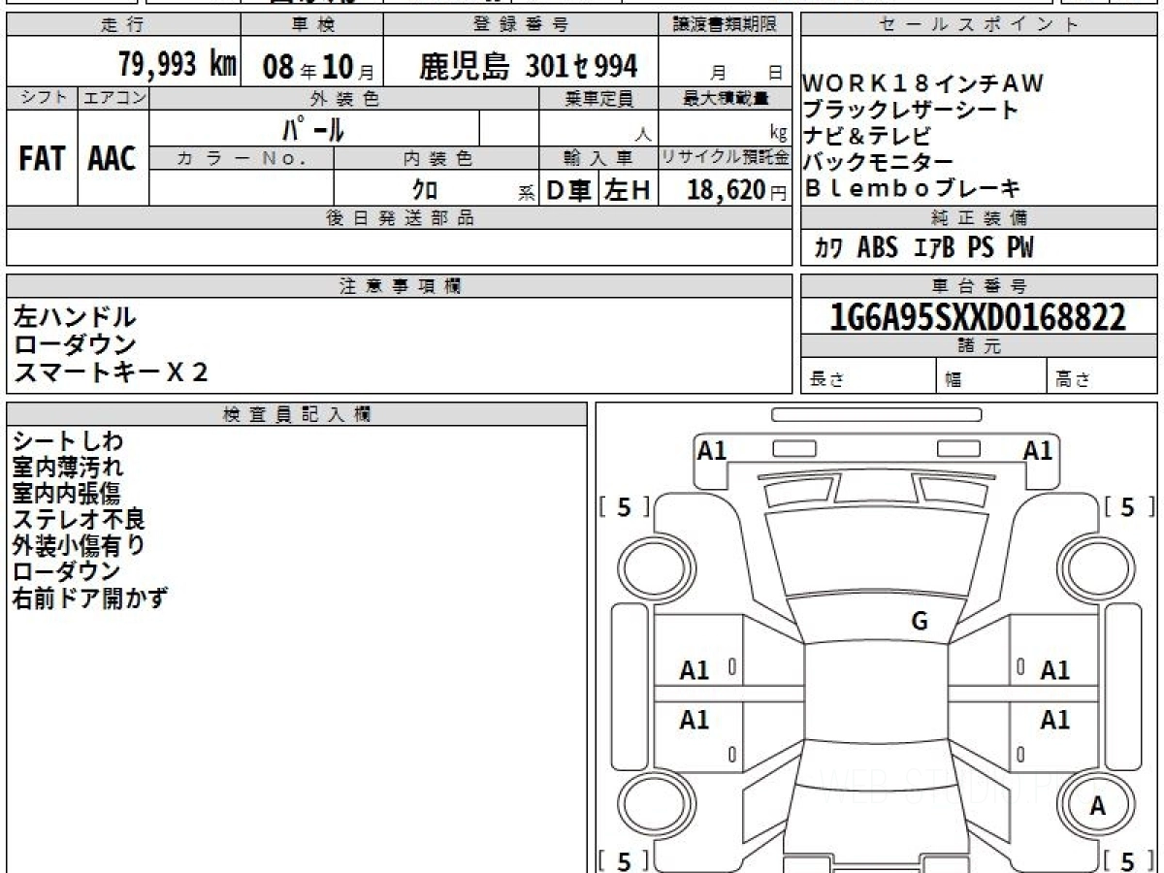The height and width of the screenshot is (873, 1164).
Task: Click the 内装色 header
Action: pyautogui.click(x=436, y=158)
